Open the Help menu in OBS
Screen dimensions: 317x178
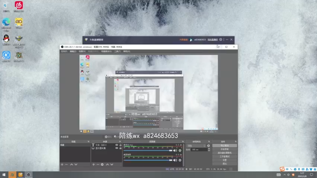tap(126, 51)
